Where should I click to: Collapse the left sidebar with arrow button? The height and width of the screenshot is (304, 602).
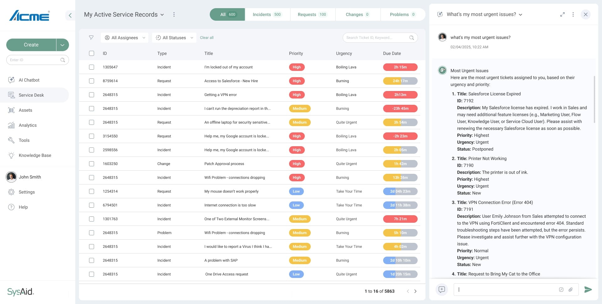tap(70, 15)
